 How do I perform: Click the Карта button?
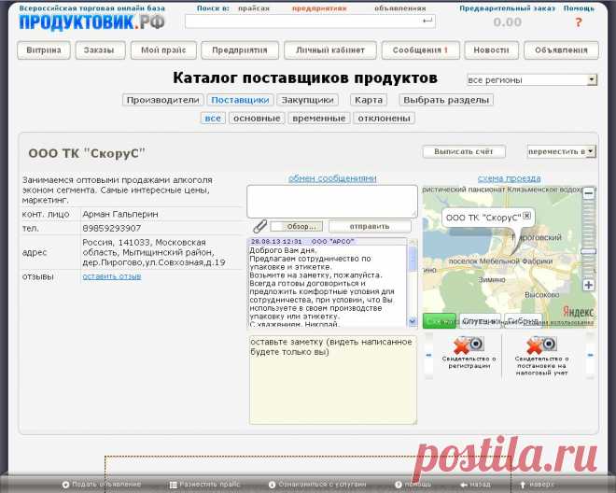[369, 100]
